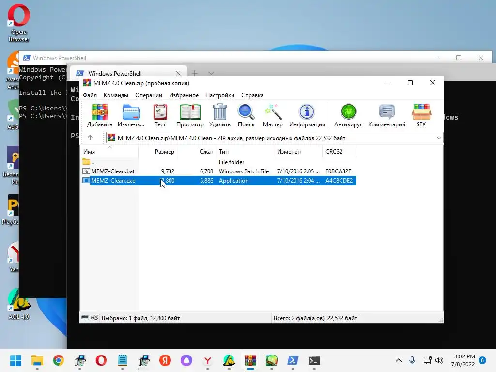Screen dimensions: 496x372
Task: Click the archive path address field
Action: pyautogui.click(x=274, y=138)
